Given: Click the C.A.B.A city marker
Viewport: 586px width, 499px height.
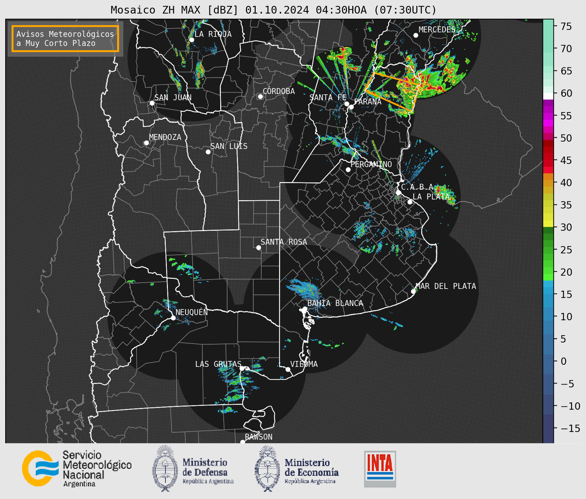Looking at the screenshot, I should click(x=398, y=192).
